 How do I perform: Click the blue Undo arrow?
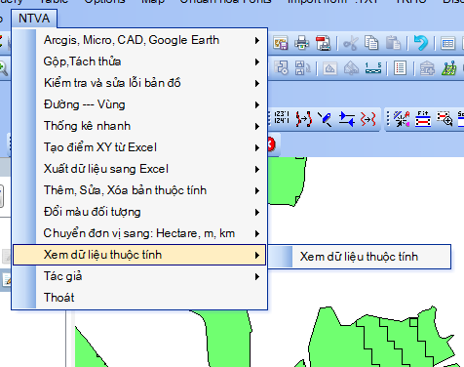click(421, 43)
